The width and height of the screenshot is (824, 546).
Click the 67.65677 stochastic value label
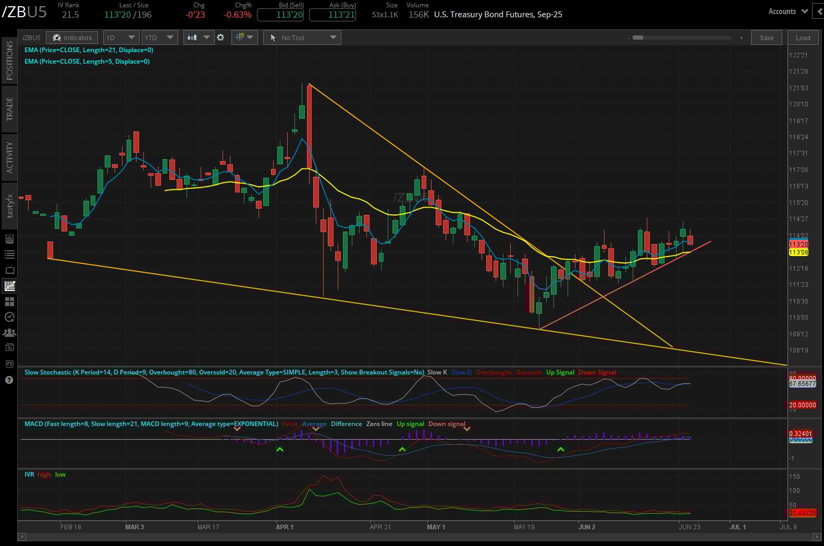click(x=803, y=383)
